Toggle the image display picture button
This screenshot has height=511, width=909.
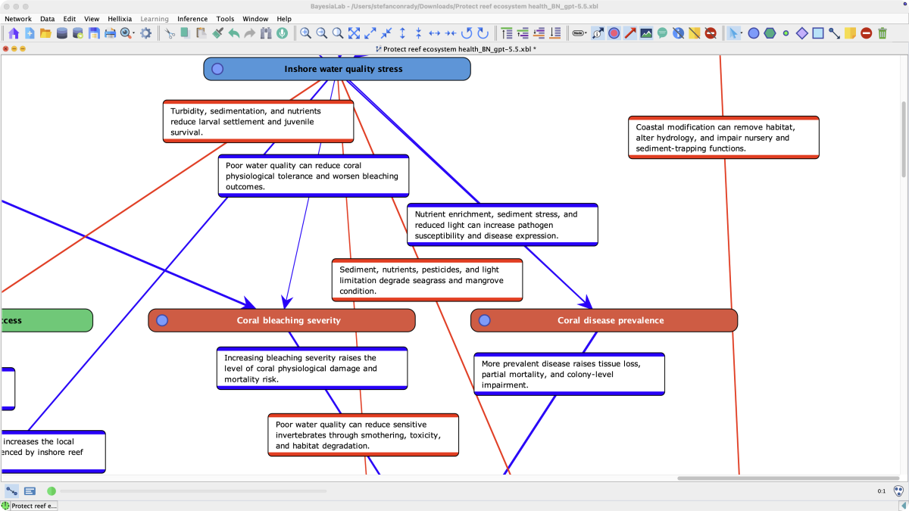646,33
